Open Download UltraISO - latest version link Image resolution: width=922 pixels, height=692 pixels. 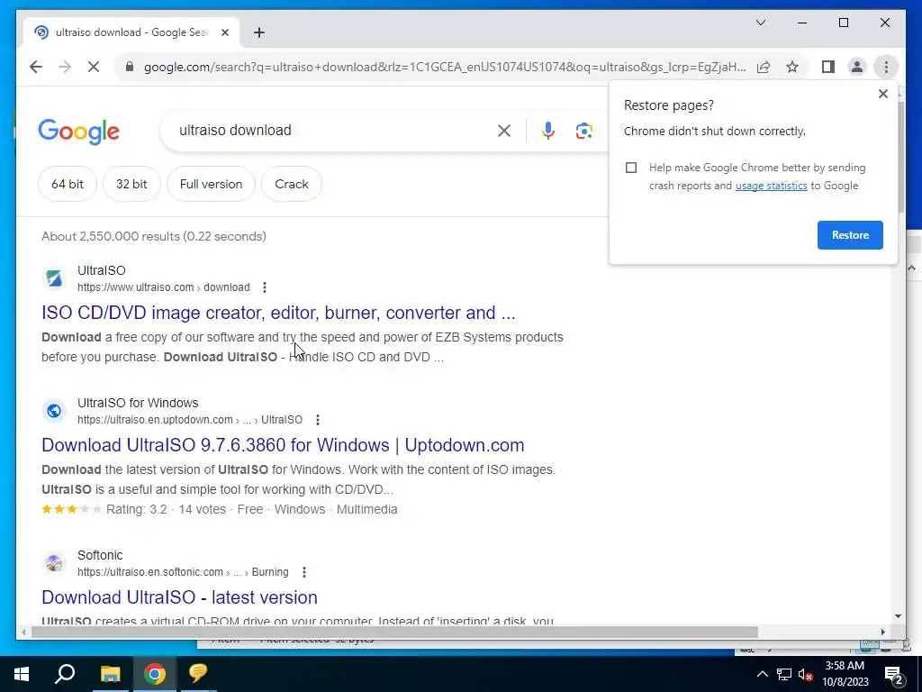coord(179,597)
